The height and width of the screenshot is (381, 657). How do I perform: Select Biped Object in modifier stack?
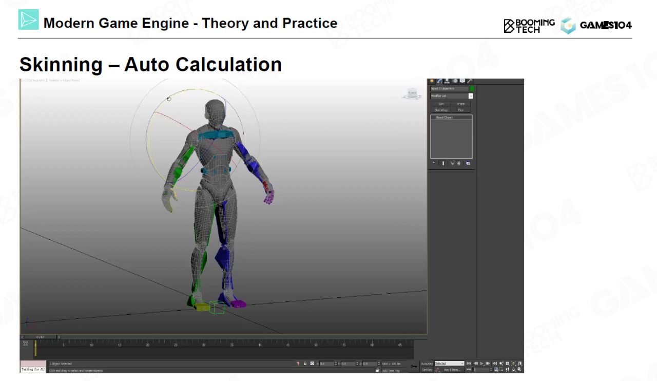pyautogui.click(x=445, y=118)
